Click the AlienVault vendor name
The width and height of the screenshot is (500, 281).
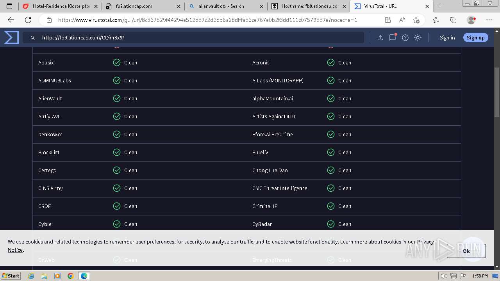[x=50, y=98]
